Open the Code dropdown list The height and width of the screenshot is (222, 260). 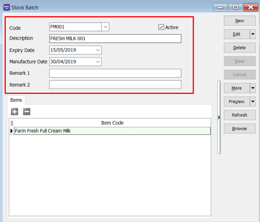(x=105, y=27)
